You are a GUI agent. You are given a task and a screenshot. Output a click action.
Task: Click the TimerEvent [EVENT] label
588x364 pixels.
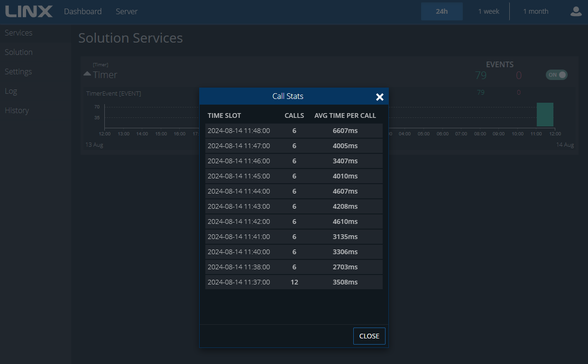click(x=113, y=93)
